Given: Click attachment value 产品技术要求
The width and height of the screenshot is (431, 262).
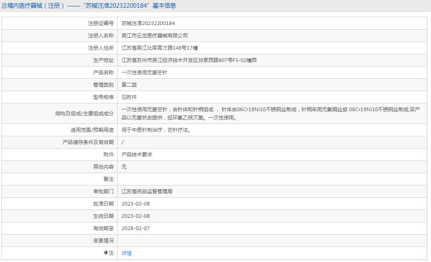Looking at the screenshot, I should coord(137,154).
